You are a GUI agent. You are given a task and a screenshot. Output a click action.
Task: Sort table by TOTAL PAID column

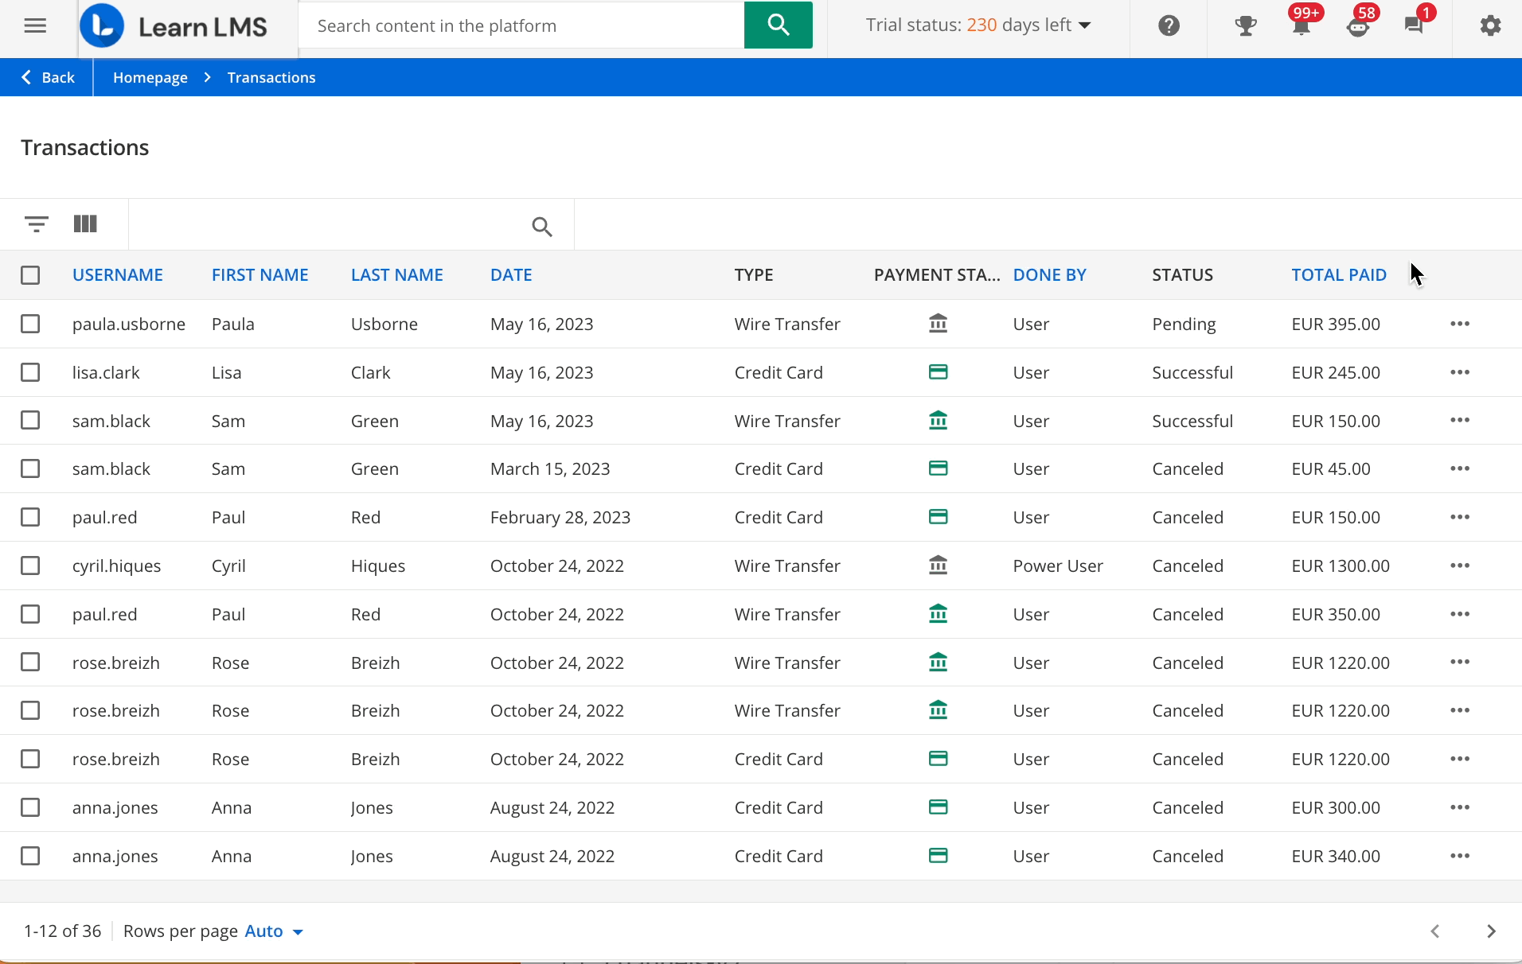point(1339,275)
